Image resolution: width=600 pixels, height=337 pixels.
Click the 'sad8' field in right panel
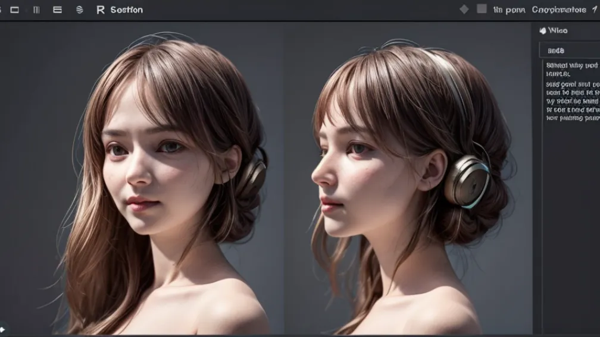569,51
